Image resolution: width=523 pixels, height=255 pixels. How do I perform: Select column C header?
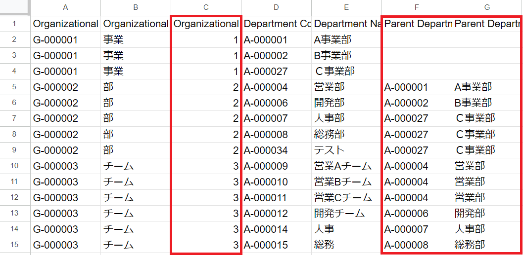(206, 7)
